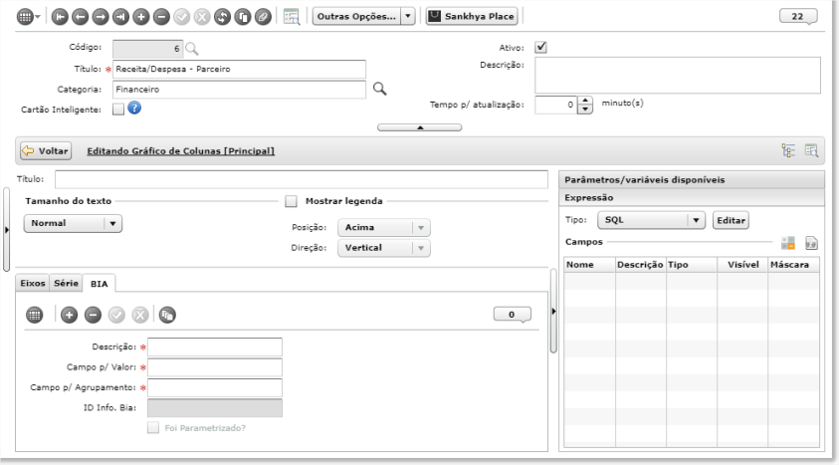Click the attachment paperclip icon
Viewport: 839px width, 465px height.
(264, 17)
